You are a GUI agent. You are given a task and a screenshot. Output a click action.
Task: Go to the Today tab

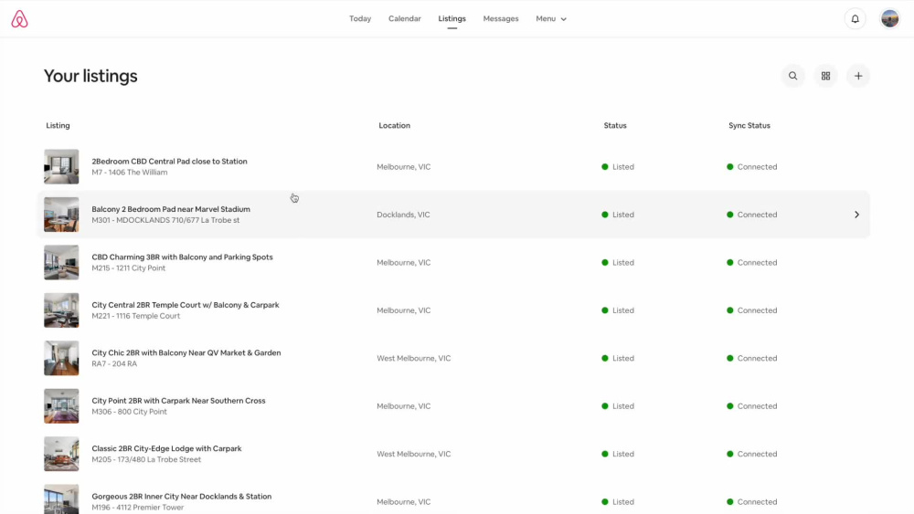360,18
